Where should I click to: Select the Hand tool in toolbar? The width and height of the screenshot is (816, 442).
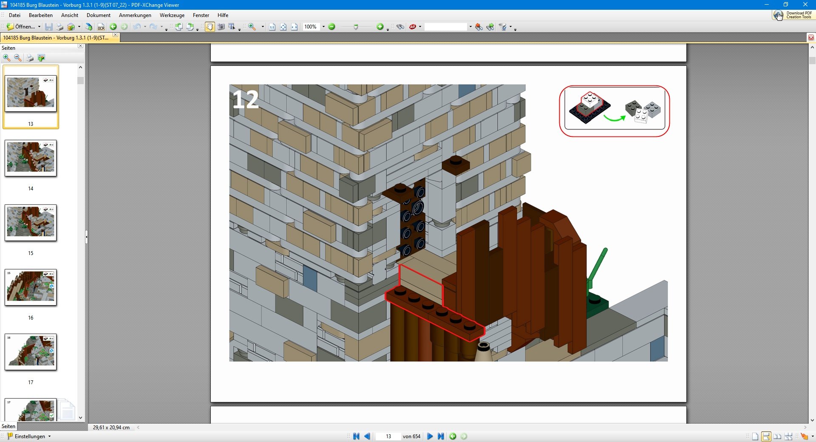click(x=210, y=27)
